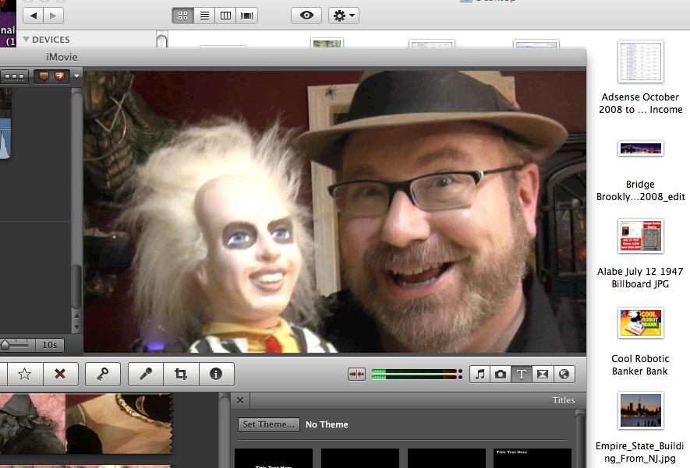This screenshot has width=690, height=468.
Task: Open the dropdown arrow beside the marker buttons
Action: point(76,76)
